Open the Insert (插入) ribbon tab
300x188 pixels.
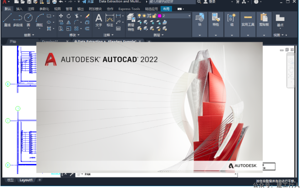coord(19,9)
